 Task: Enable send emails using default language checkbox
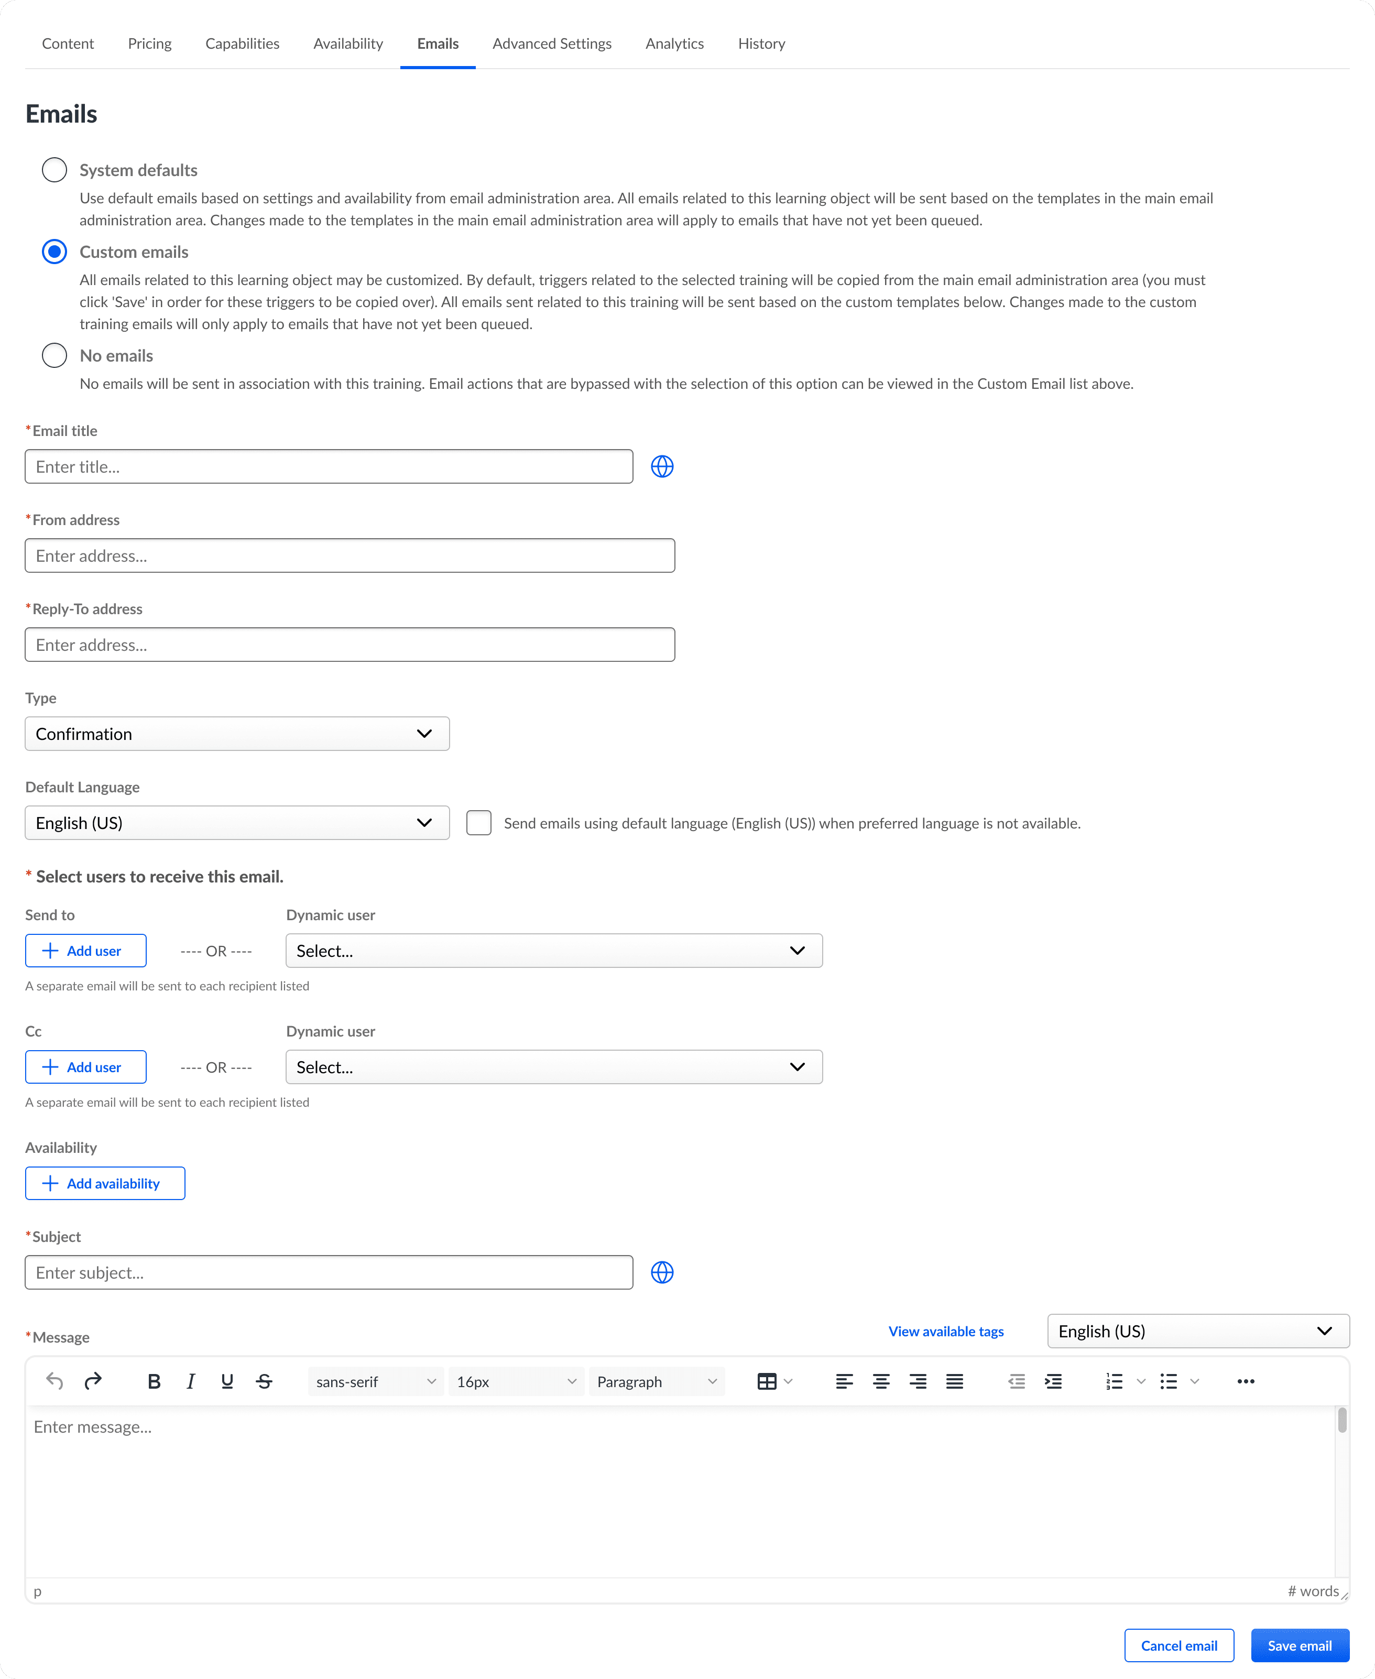(x=478, y=823)
